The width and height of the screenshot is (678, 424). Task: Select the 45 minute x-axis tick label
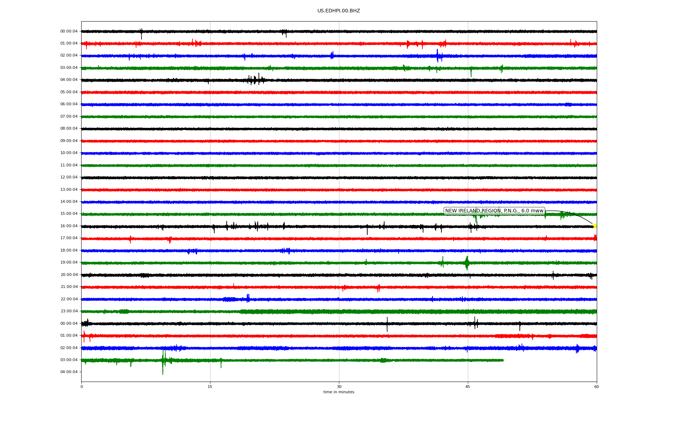(468, 387)
